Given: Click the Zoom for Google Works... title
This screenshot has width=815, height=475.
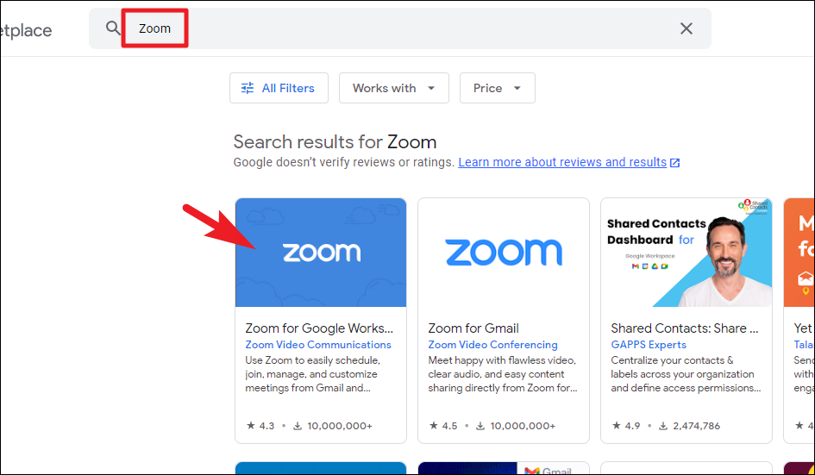Looking at the screenshot, I should pyautogui.click(x=319, y=328).
